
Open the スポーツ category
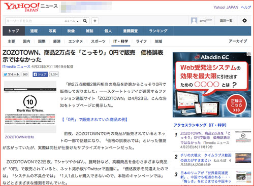click(x=98, y=42)
